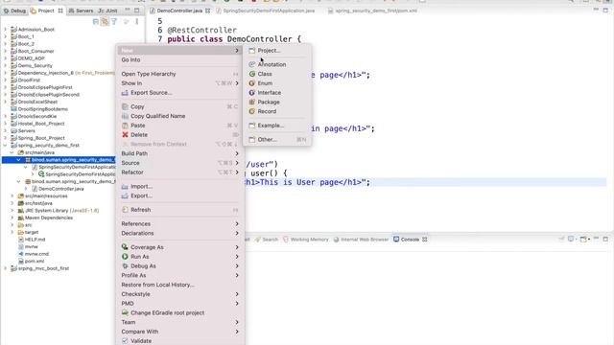The image size is (614, 345).
Task: Switch to the Internal Web Browser tab
Action: [x=361, y=240]
